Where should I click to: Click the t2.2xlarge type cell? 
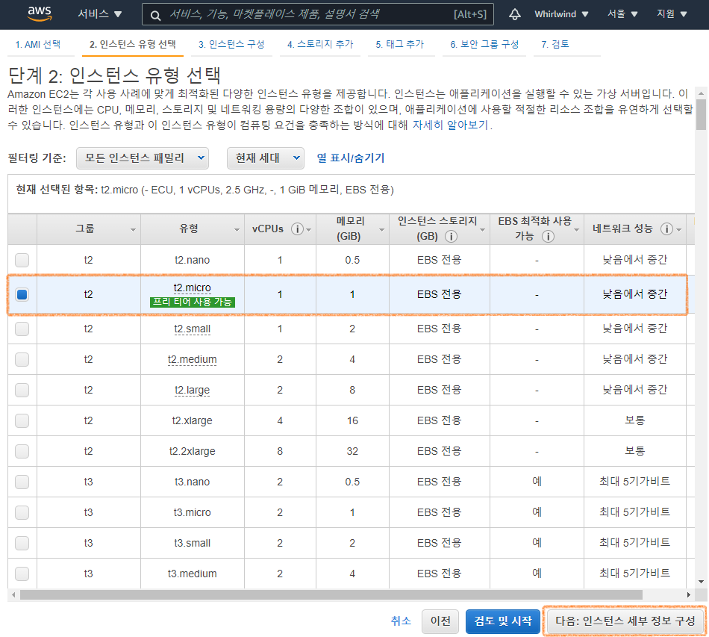click(192, 452)
